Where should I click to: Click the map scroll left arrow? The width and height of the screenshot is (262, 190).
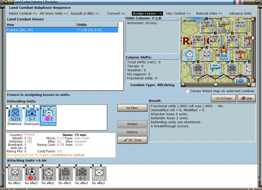[x=183, y=85]
